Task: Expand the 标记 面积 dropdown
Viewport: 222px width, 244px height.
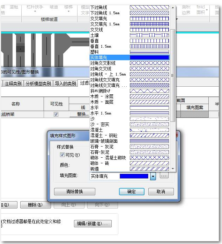Action: pyautogui.click(x=207, y=10)
